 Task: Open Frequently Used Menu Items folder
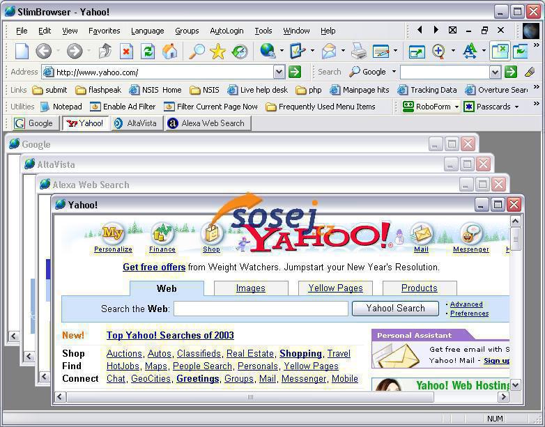point(320,107)
